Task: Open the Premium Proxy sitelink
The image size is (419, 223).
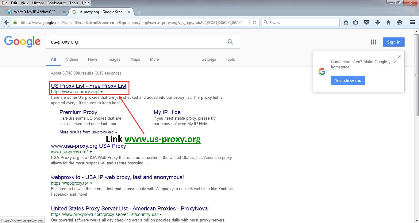Action: pyautogui.click(x=78, y=112)
